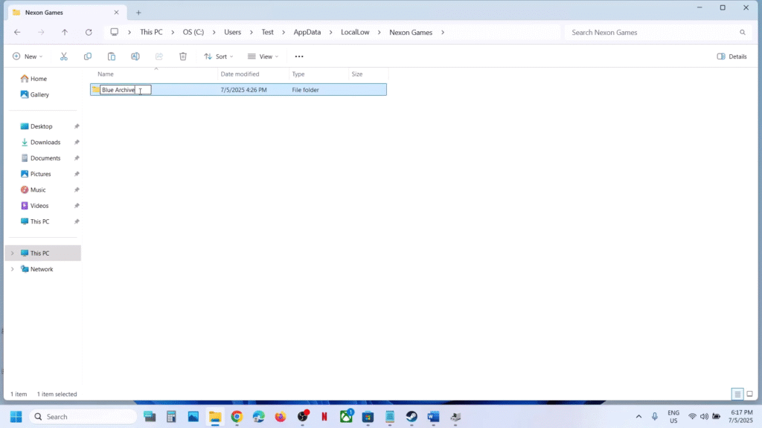Open the New item dropdown
The image size is (762, 428).
(x=28, y=56)
